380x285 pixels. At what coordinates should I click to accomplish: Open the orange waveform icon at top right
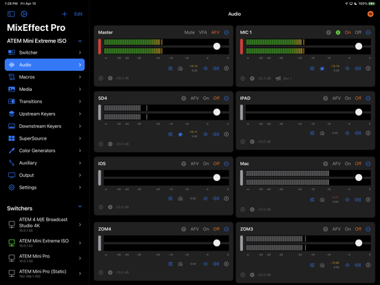coord(370,14)
